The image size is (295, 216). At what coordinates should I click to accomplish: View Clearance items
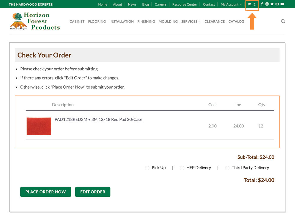pyautogui.click(x=214, y=22)
